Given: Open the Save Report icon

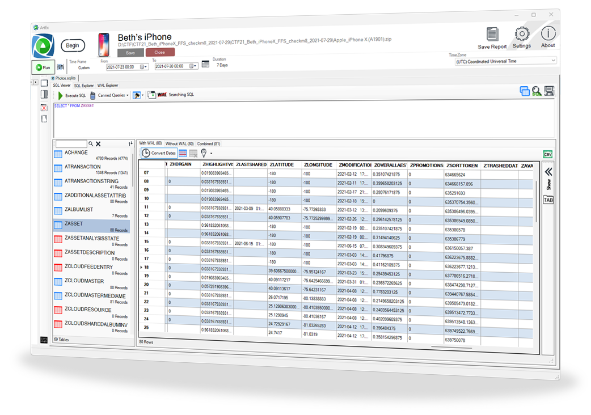Looking at the screenshot, I should tap(492, 35).
